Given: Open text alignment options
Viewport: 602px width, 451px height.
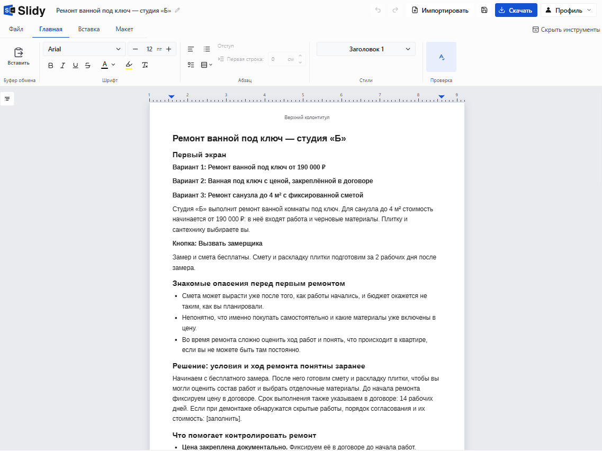Looking at the screenshot, I should [x=191, y=49].
